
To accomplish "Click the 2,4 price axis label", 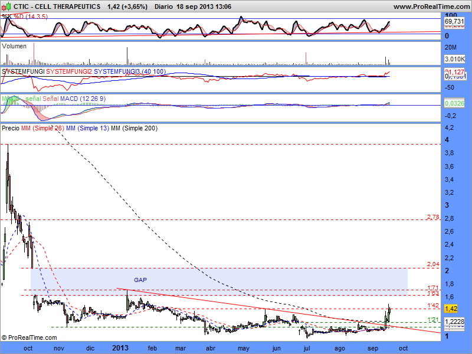I will tap(450, 244).
